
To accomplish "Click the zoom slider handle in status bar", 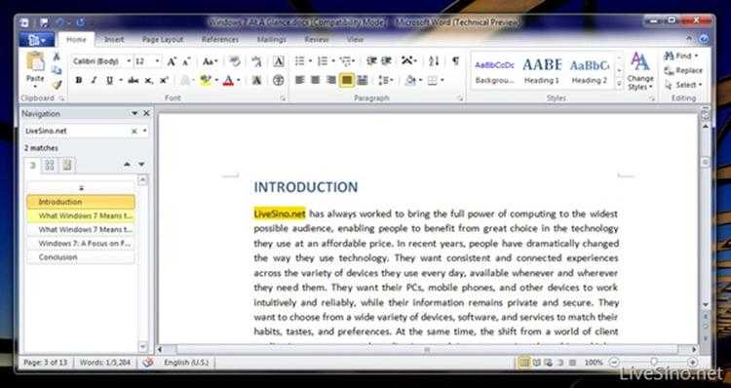I will point(655,362).
